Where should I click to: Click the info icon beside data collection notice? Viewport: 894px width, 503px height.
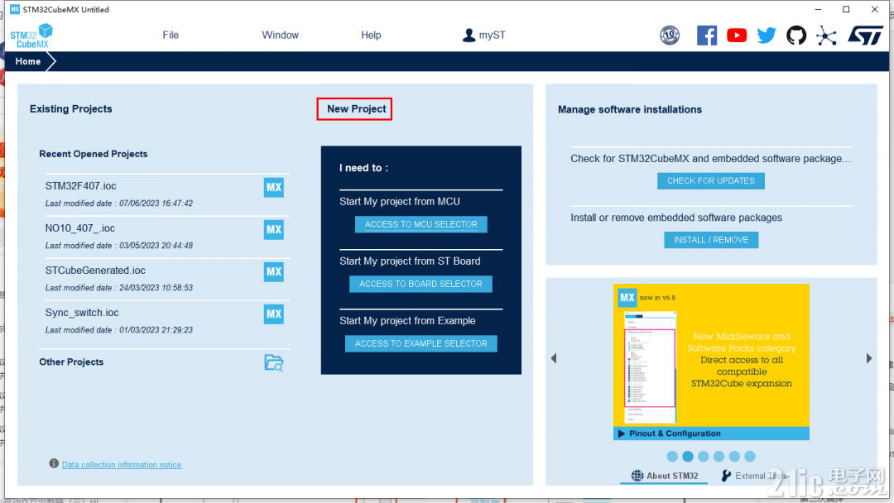54,463
